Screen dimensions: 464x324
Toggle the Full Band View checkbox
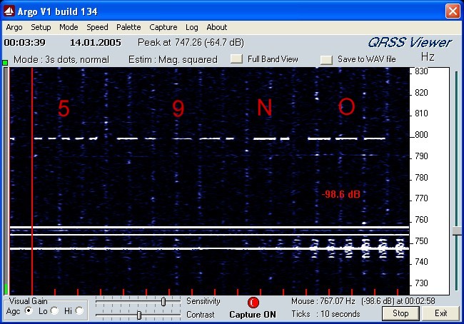(x=236, y=59)
